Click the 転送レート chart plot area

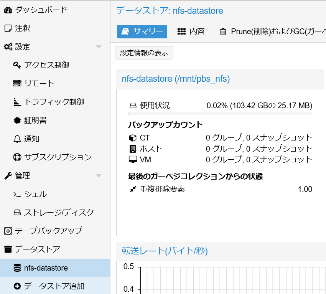tap(233, 281)
